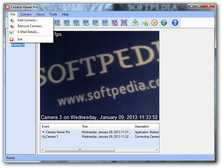Click the monitor icon with red minus

[x=114, y=23]
